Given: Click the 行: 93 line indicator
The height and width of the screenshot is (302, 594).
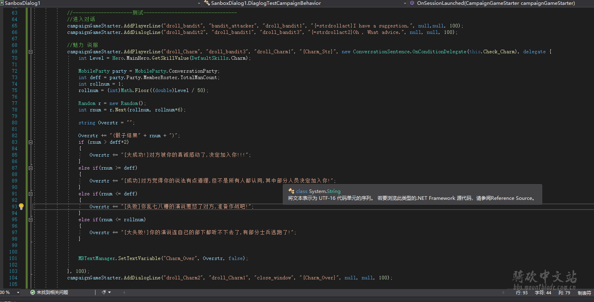Looking at the screenshot, I should 522,293.
